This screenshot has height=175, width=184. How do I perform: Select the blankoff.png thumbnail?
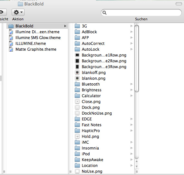tap(77, 73)
